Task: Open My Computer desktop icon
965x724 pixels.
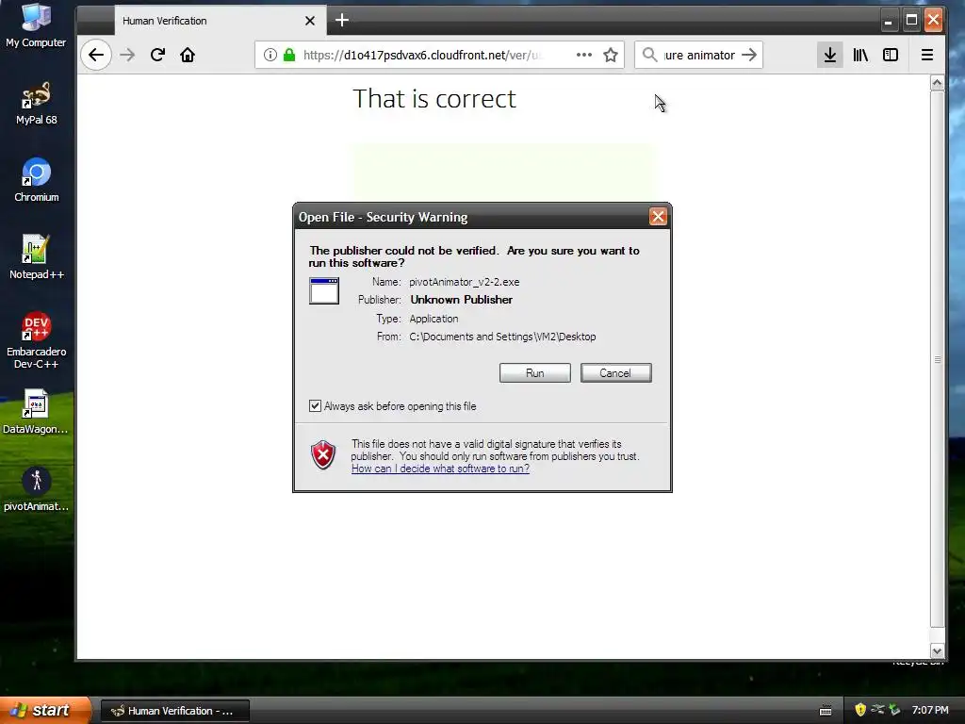Action: point(36,25)
